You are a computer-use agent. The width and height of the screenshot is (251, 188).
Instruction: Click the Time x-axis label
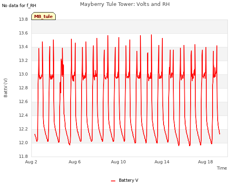click(222, 168)
